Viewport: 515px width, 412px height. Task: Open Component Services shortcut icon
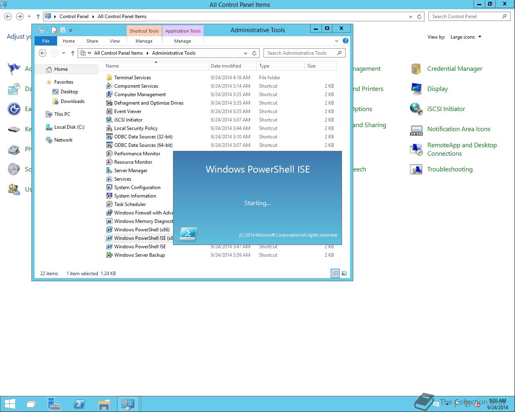click(x=109, y=86)
